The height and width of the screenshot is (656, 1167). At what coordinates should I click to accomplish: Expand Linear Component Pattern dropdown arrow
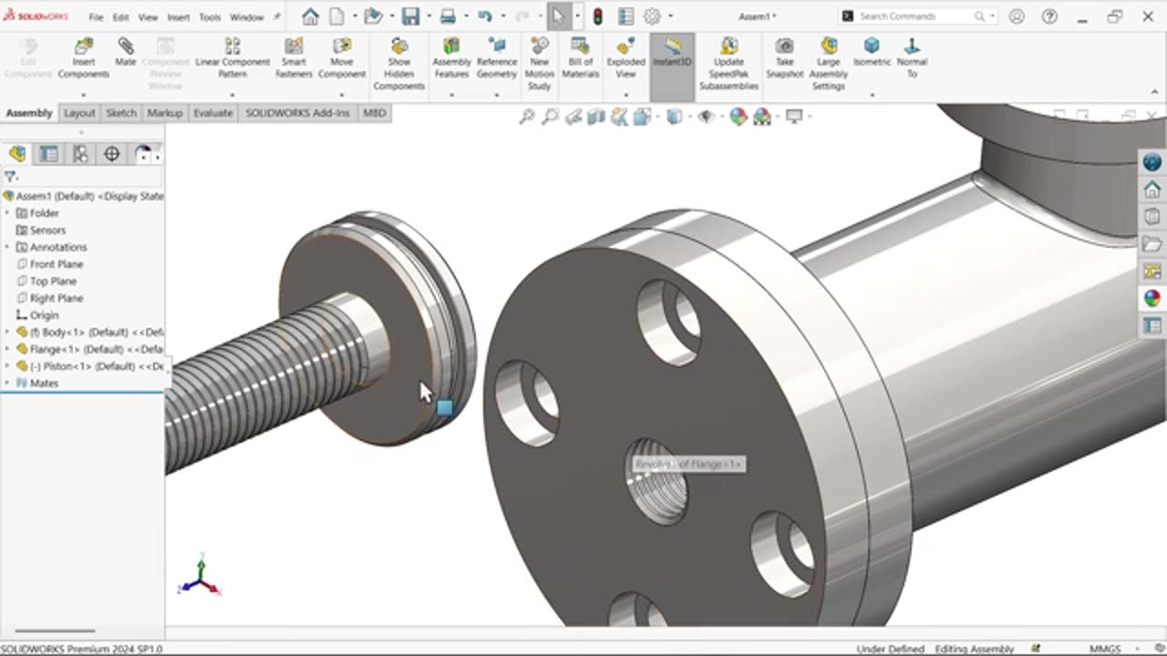(x=232, y=95)
